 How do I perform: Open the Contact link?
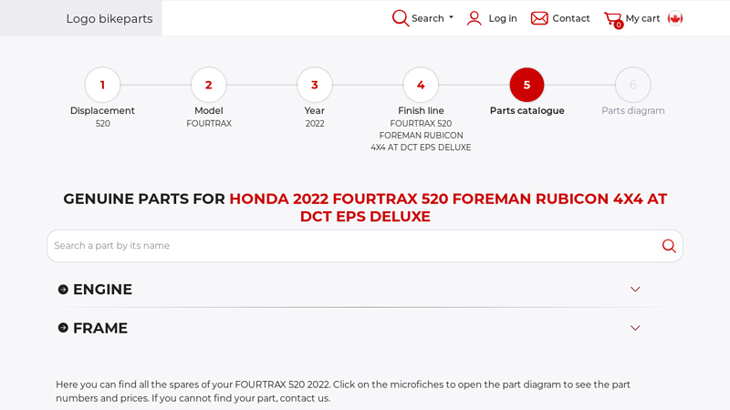tap(571, 18)
